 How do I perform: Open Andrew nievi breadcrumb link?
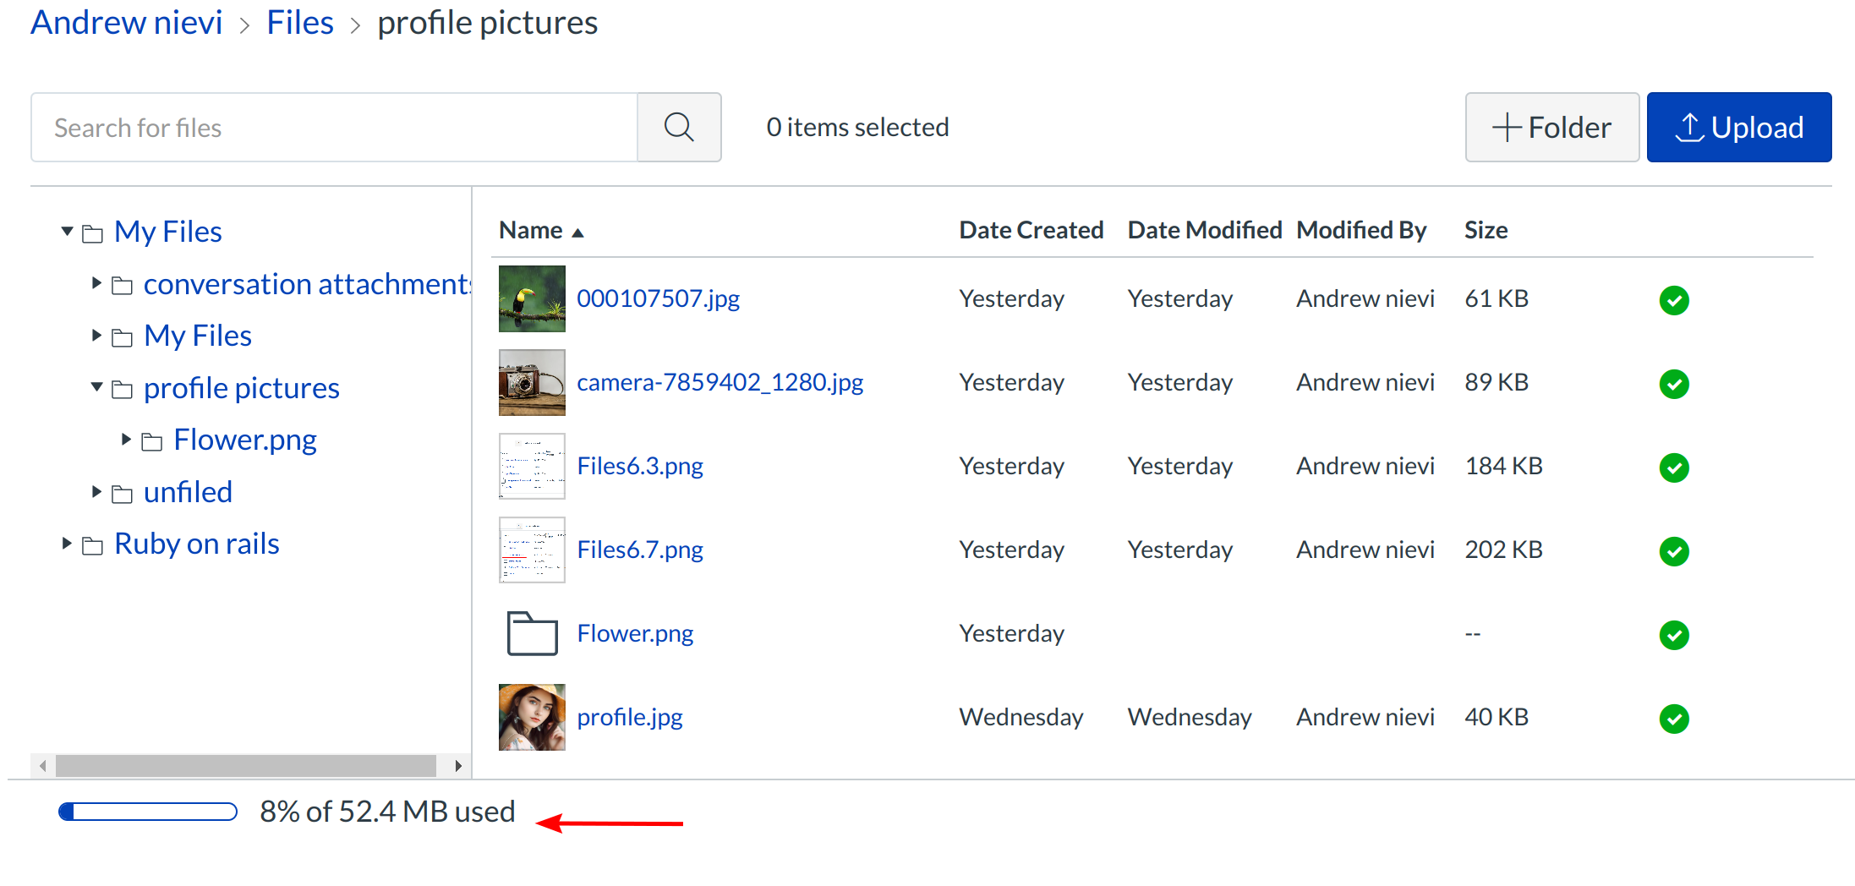127,23
